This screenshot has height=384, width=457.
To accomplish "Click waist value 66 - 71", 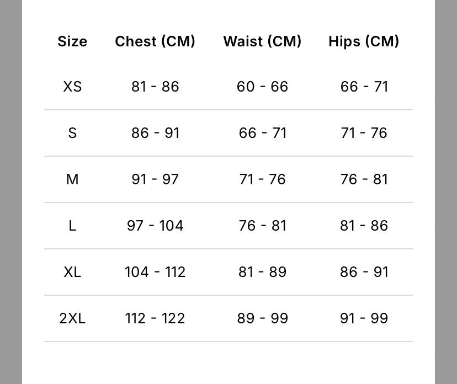I will pyautogui.click(x=262, y=133).
